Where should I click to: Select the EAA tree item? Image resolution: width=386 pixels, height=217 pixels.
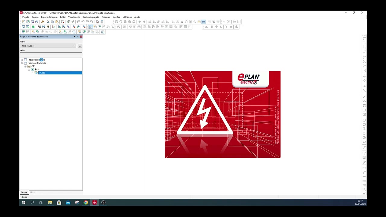(x=37, y=70)
